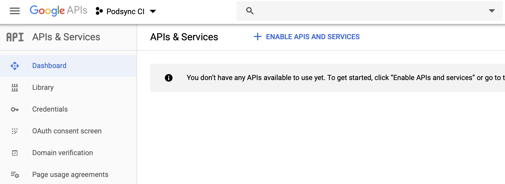Focus the top search input field

tap(369, 11)
